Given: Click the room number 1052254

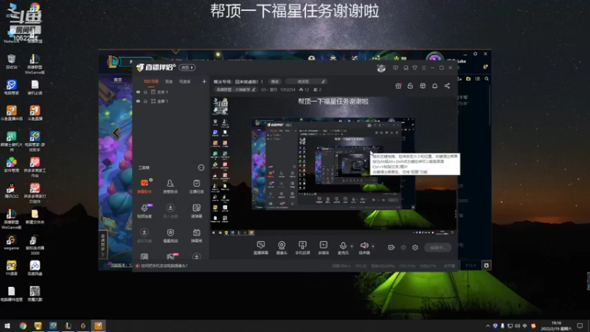Looking at the screenshot, I should (x=288, y=89).
